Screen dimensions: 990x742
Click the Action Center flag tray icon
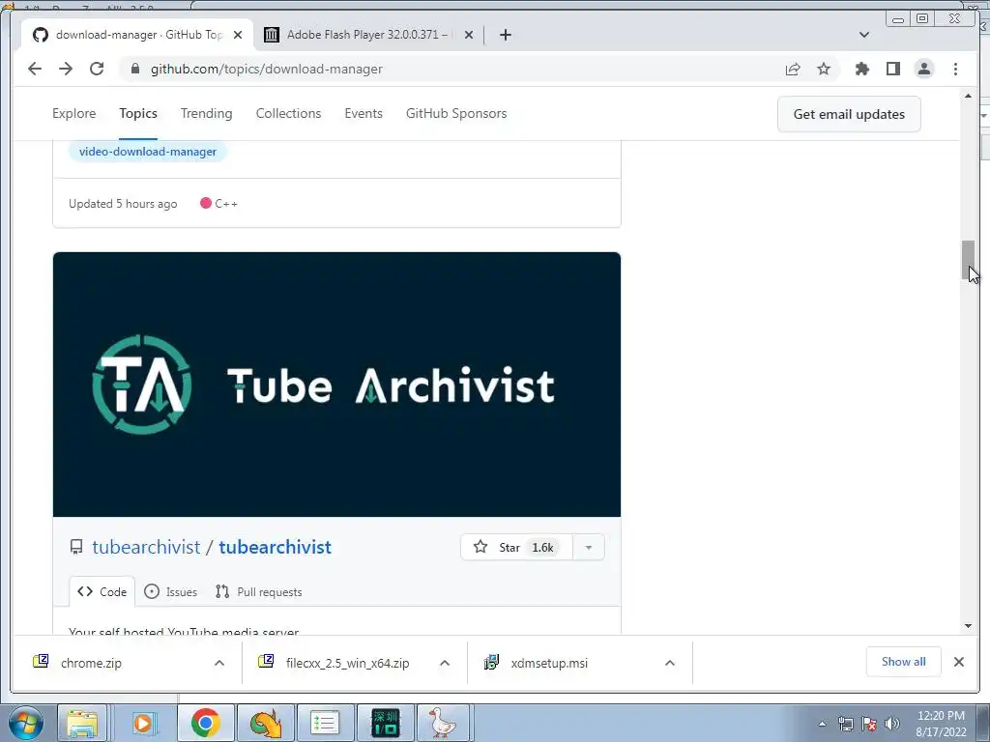(x=869, y=724)
